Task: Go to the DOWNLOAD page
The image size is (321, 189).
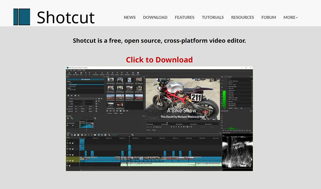Action: tap(155, 17)
